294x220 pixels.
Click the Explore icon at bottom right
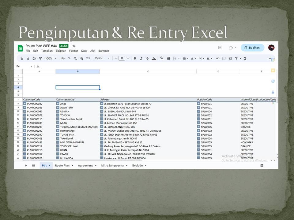pos(262,165)
